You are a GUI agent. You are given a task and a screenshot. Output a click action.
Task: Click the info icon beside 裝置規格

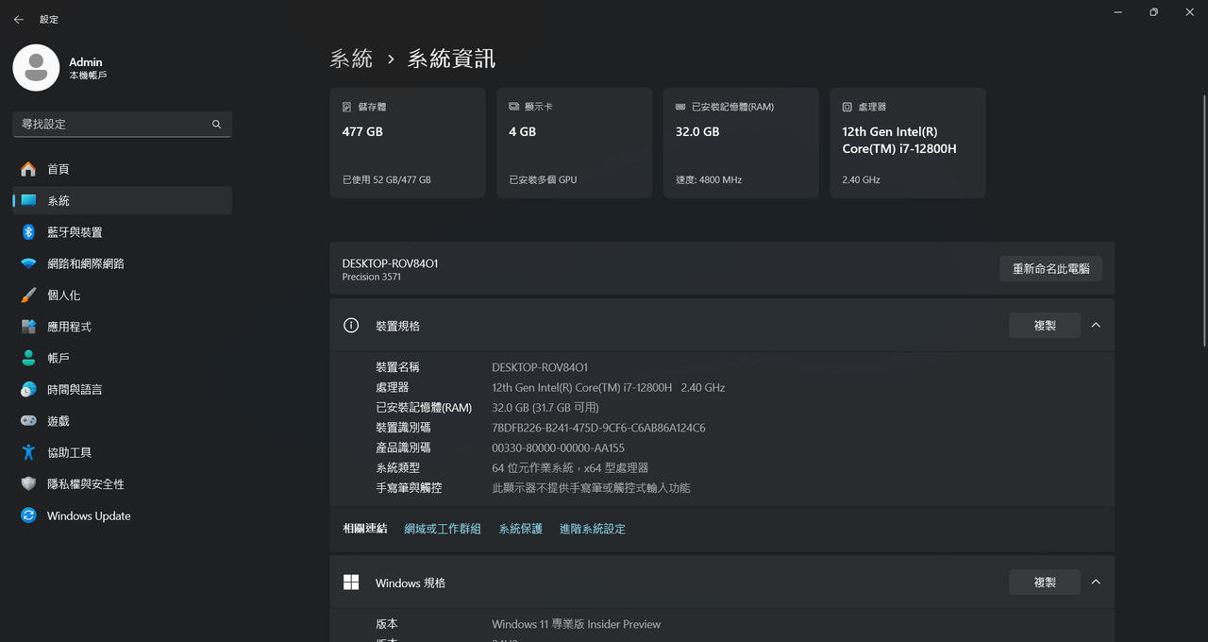351,326
